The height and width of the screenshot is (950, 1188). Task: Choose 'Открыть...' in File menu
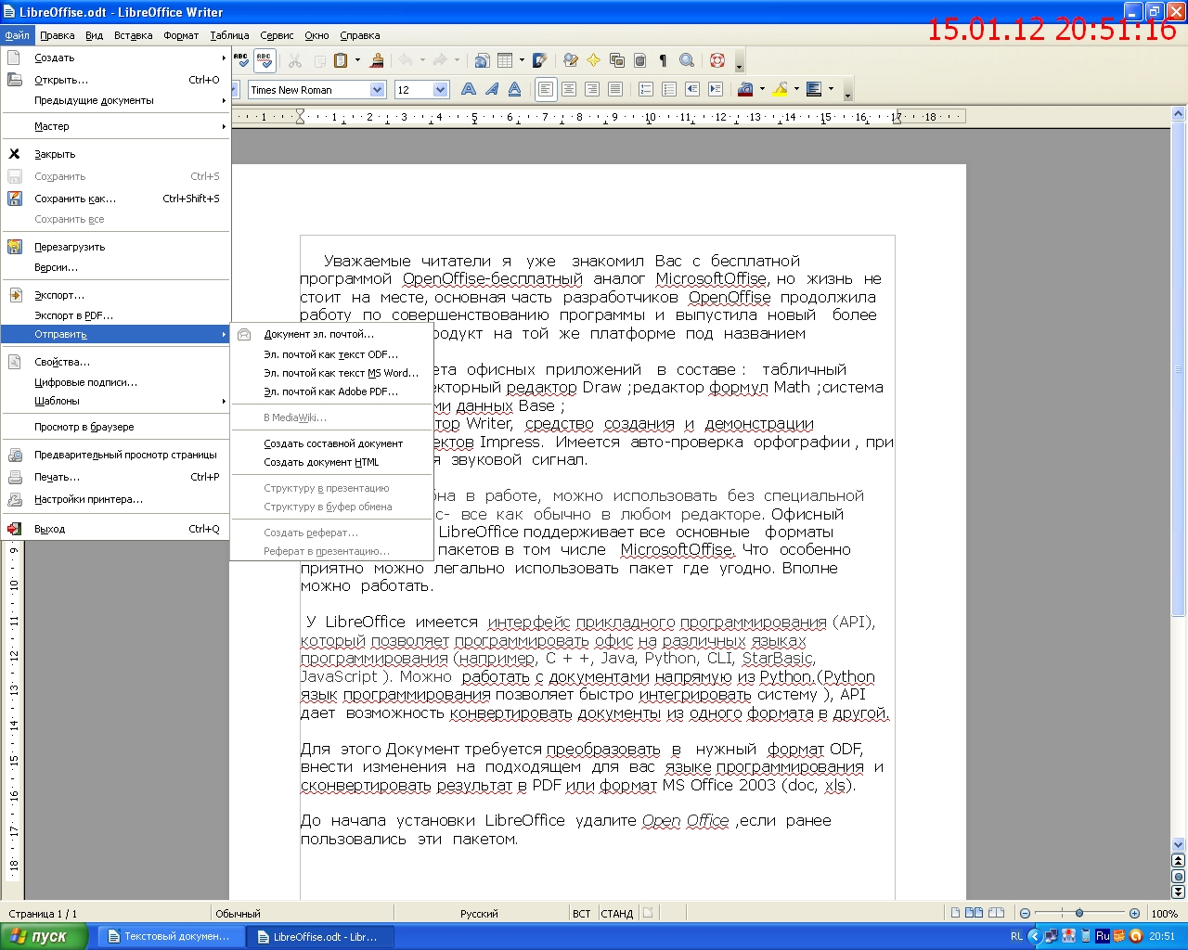click(115, 80)
